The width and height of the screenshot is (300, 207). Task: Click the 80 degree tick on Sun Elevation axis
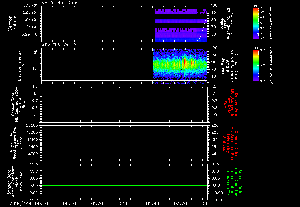click(213, 20)
